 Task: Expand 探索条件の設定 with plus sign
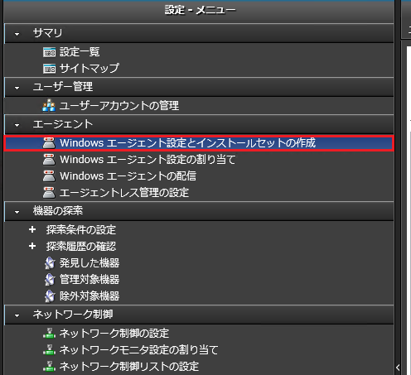click(32, 229)
